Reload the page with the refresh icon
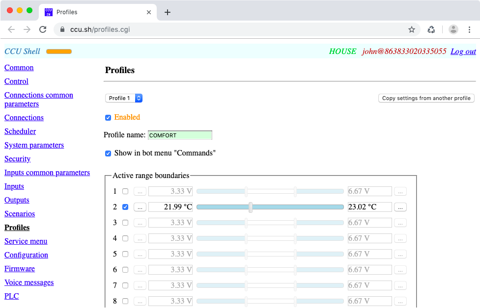 (43, 29)
